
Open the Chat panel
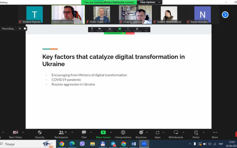pos(84,134)
